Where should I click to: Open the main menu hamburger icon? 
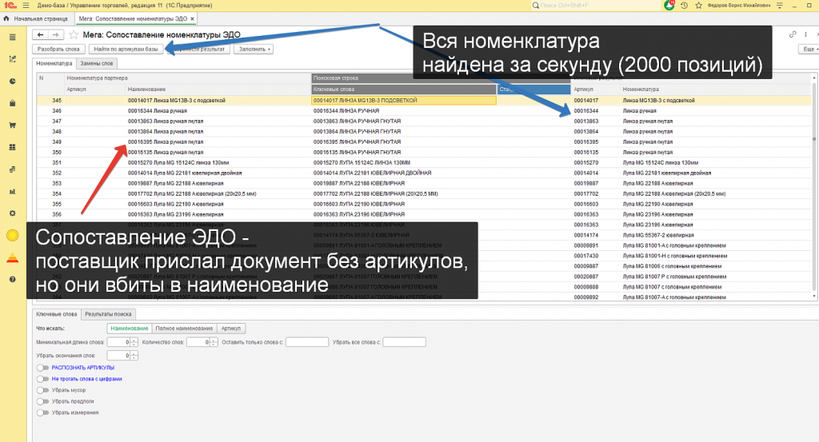[x=26, y=6]
